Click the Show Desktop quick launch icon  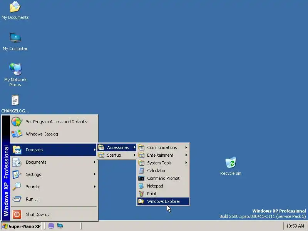click(60, 226)
